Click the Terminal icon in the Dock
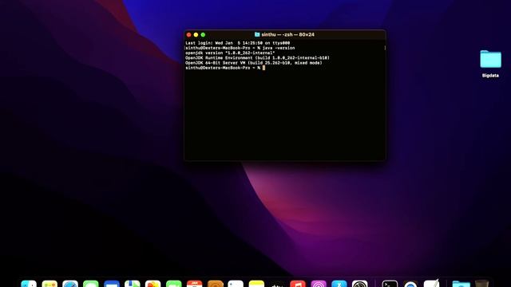 (390, 284)
